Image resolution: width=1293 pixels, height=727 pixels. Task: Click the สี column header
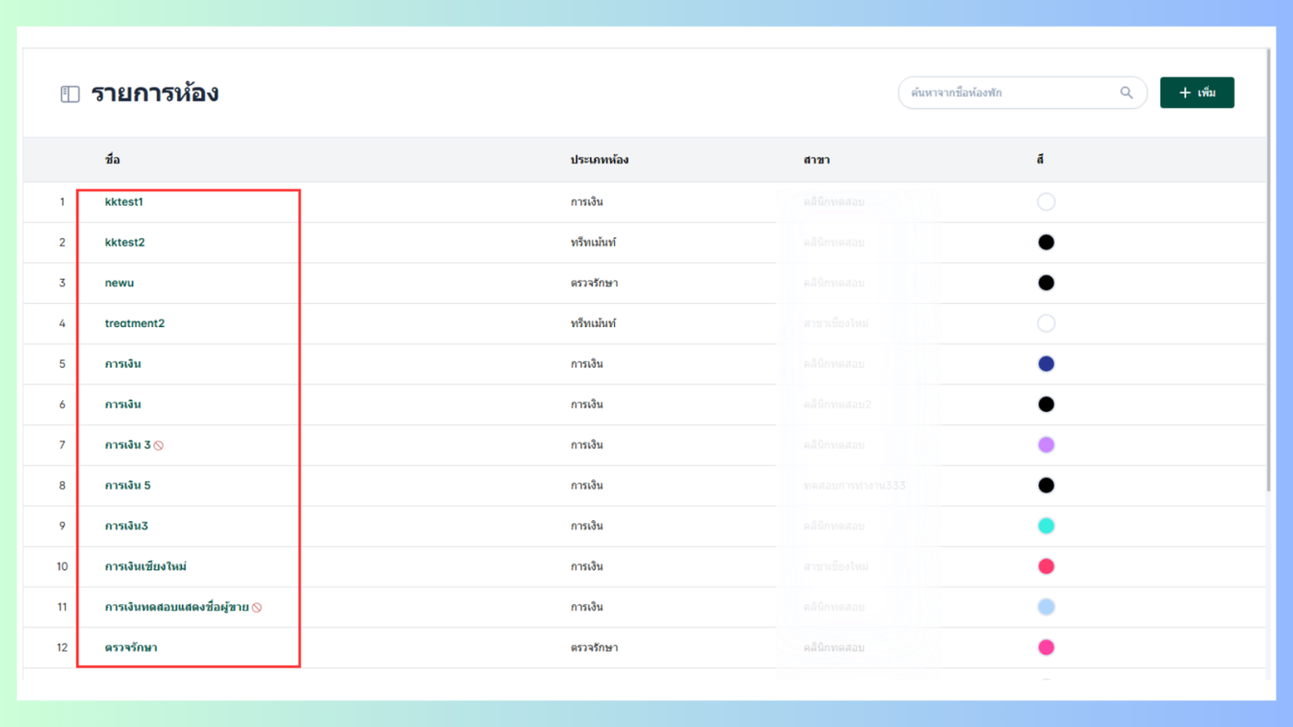tap(1040, 160)
